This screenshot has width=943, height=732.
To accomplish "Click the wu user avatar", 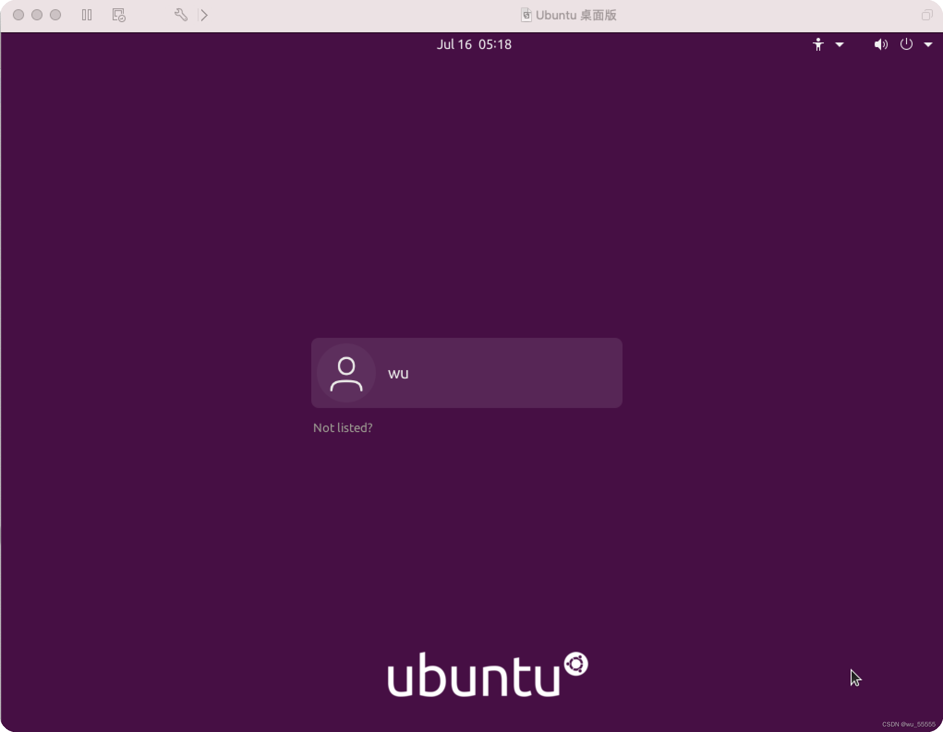I will pyautogui.click(x=346, y=373).
